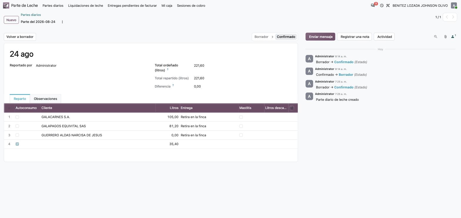
Task: Open the company selector BENITEZ LOZADA JOHNSON OLIVO
Action: click(x=420, y=6)
